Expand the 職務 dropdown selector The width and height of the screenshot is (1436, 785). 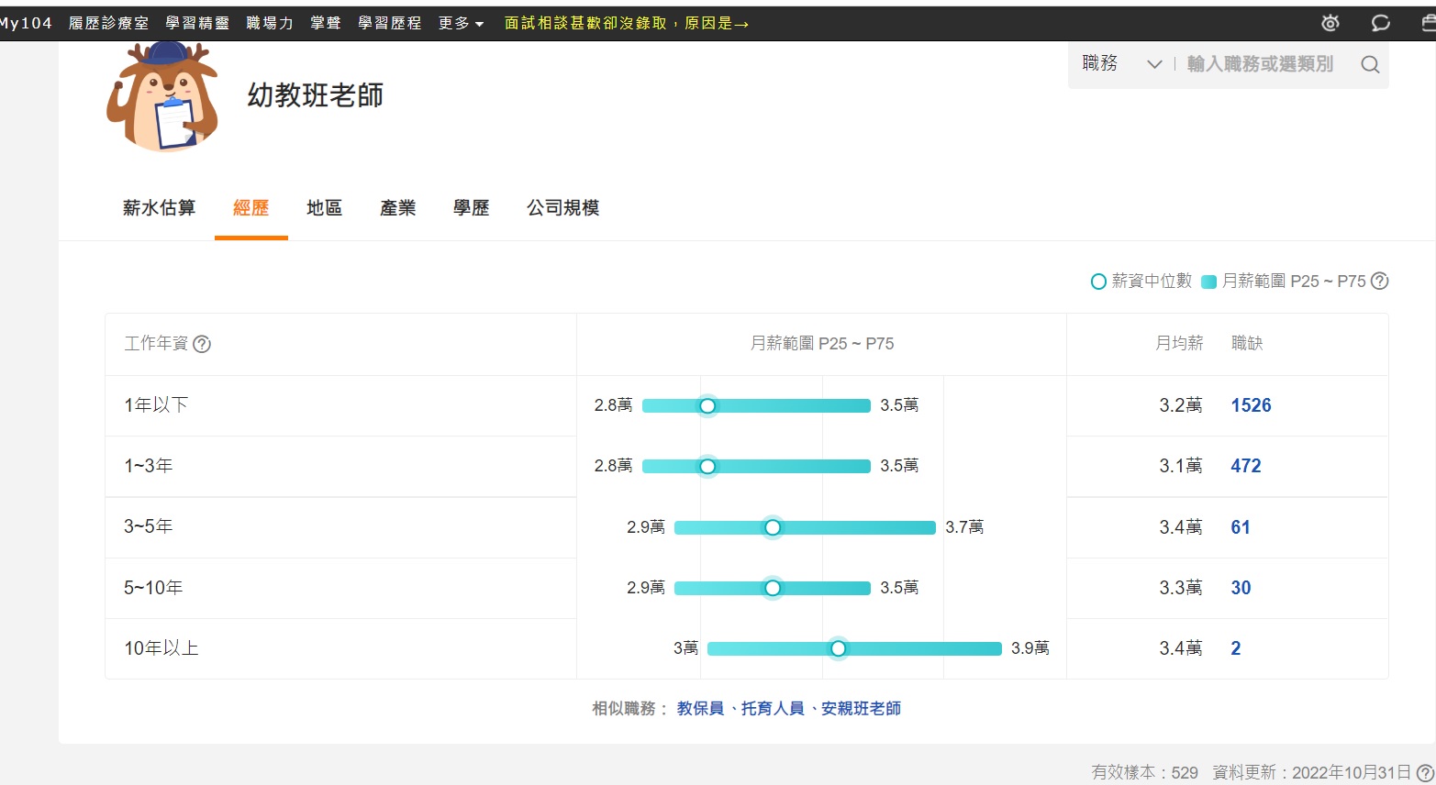point(1121,64)
